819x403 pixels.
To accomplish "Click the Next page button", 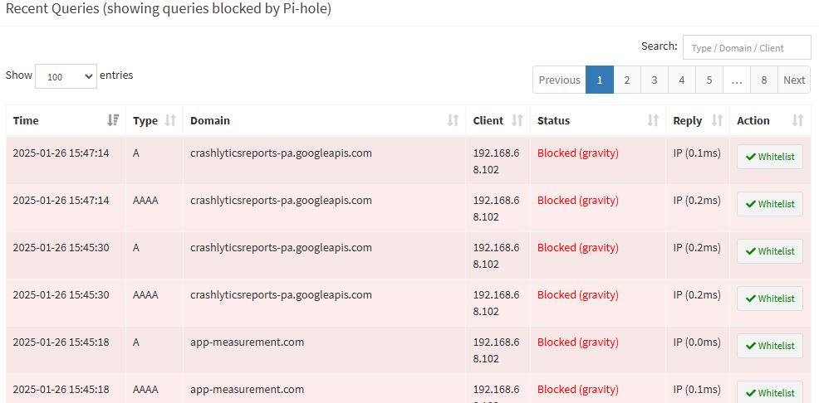I will pyautogui.click(x=794, y=80).
